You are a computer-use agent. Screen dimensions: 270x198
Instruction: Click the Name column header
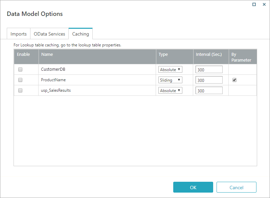pos(47,54)
